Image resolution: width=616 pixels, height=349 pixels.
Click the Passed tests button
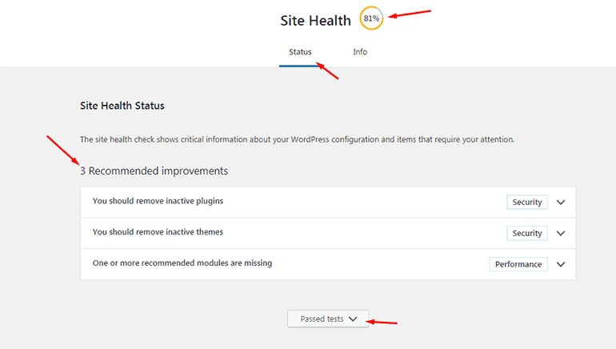click(328, 319)
